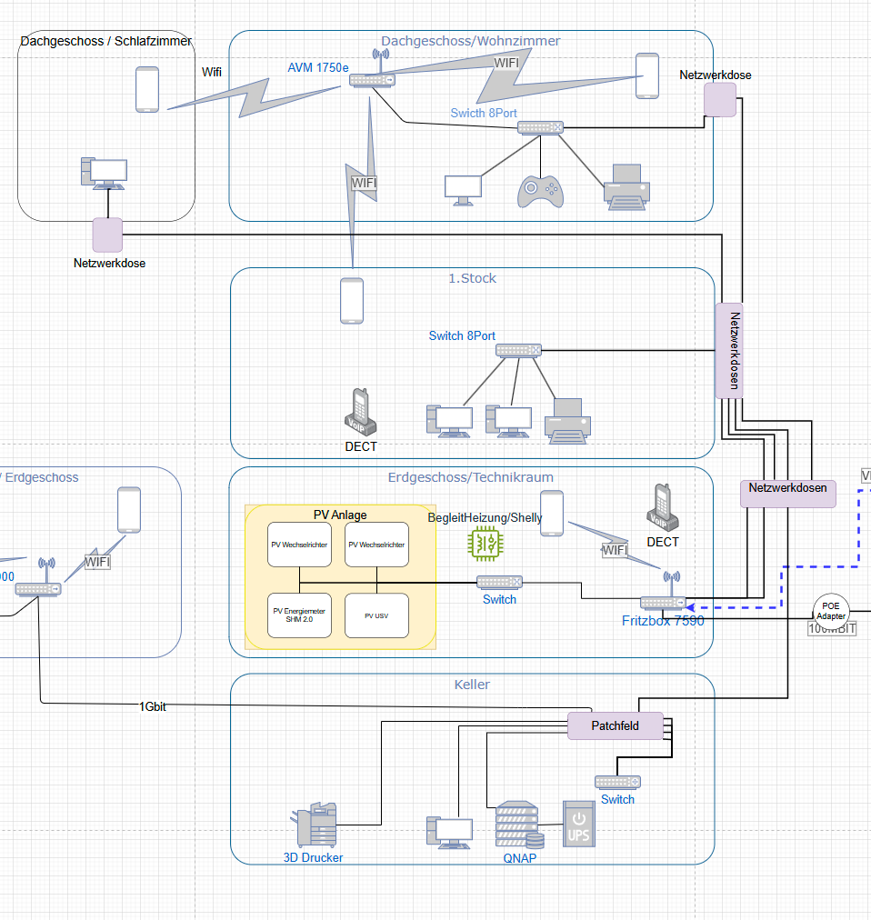This screenshot has width=871, height=920.
Task: Click the AVM 1750e label
Action: pyautogui.click(x=318, y=67)
